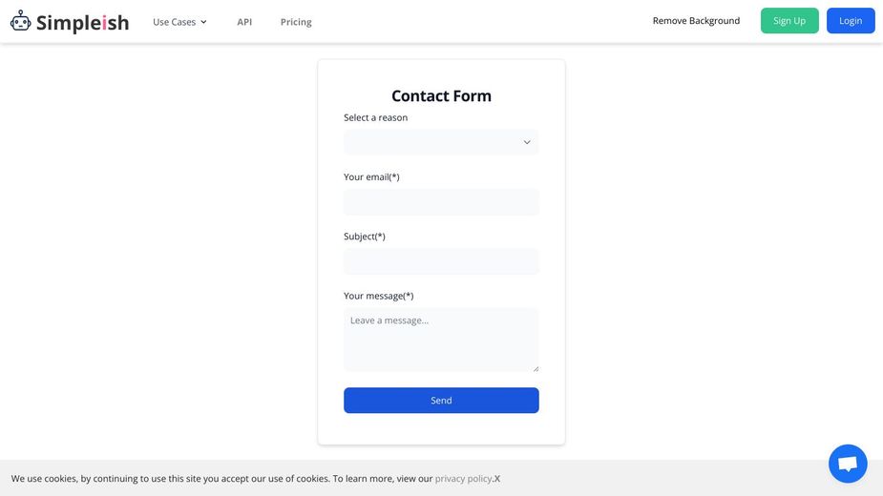Click the Contact Form heading
The width and height of the screenshot is (883, 496).
pos(441,95)
